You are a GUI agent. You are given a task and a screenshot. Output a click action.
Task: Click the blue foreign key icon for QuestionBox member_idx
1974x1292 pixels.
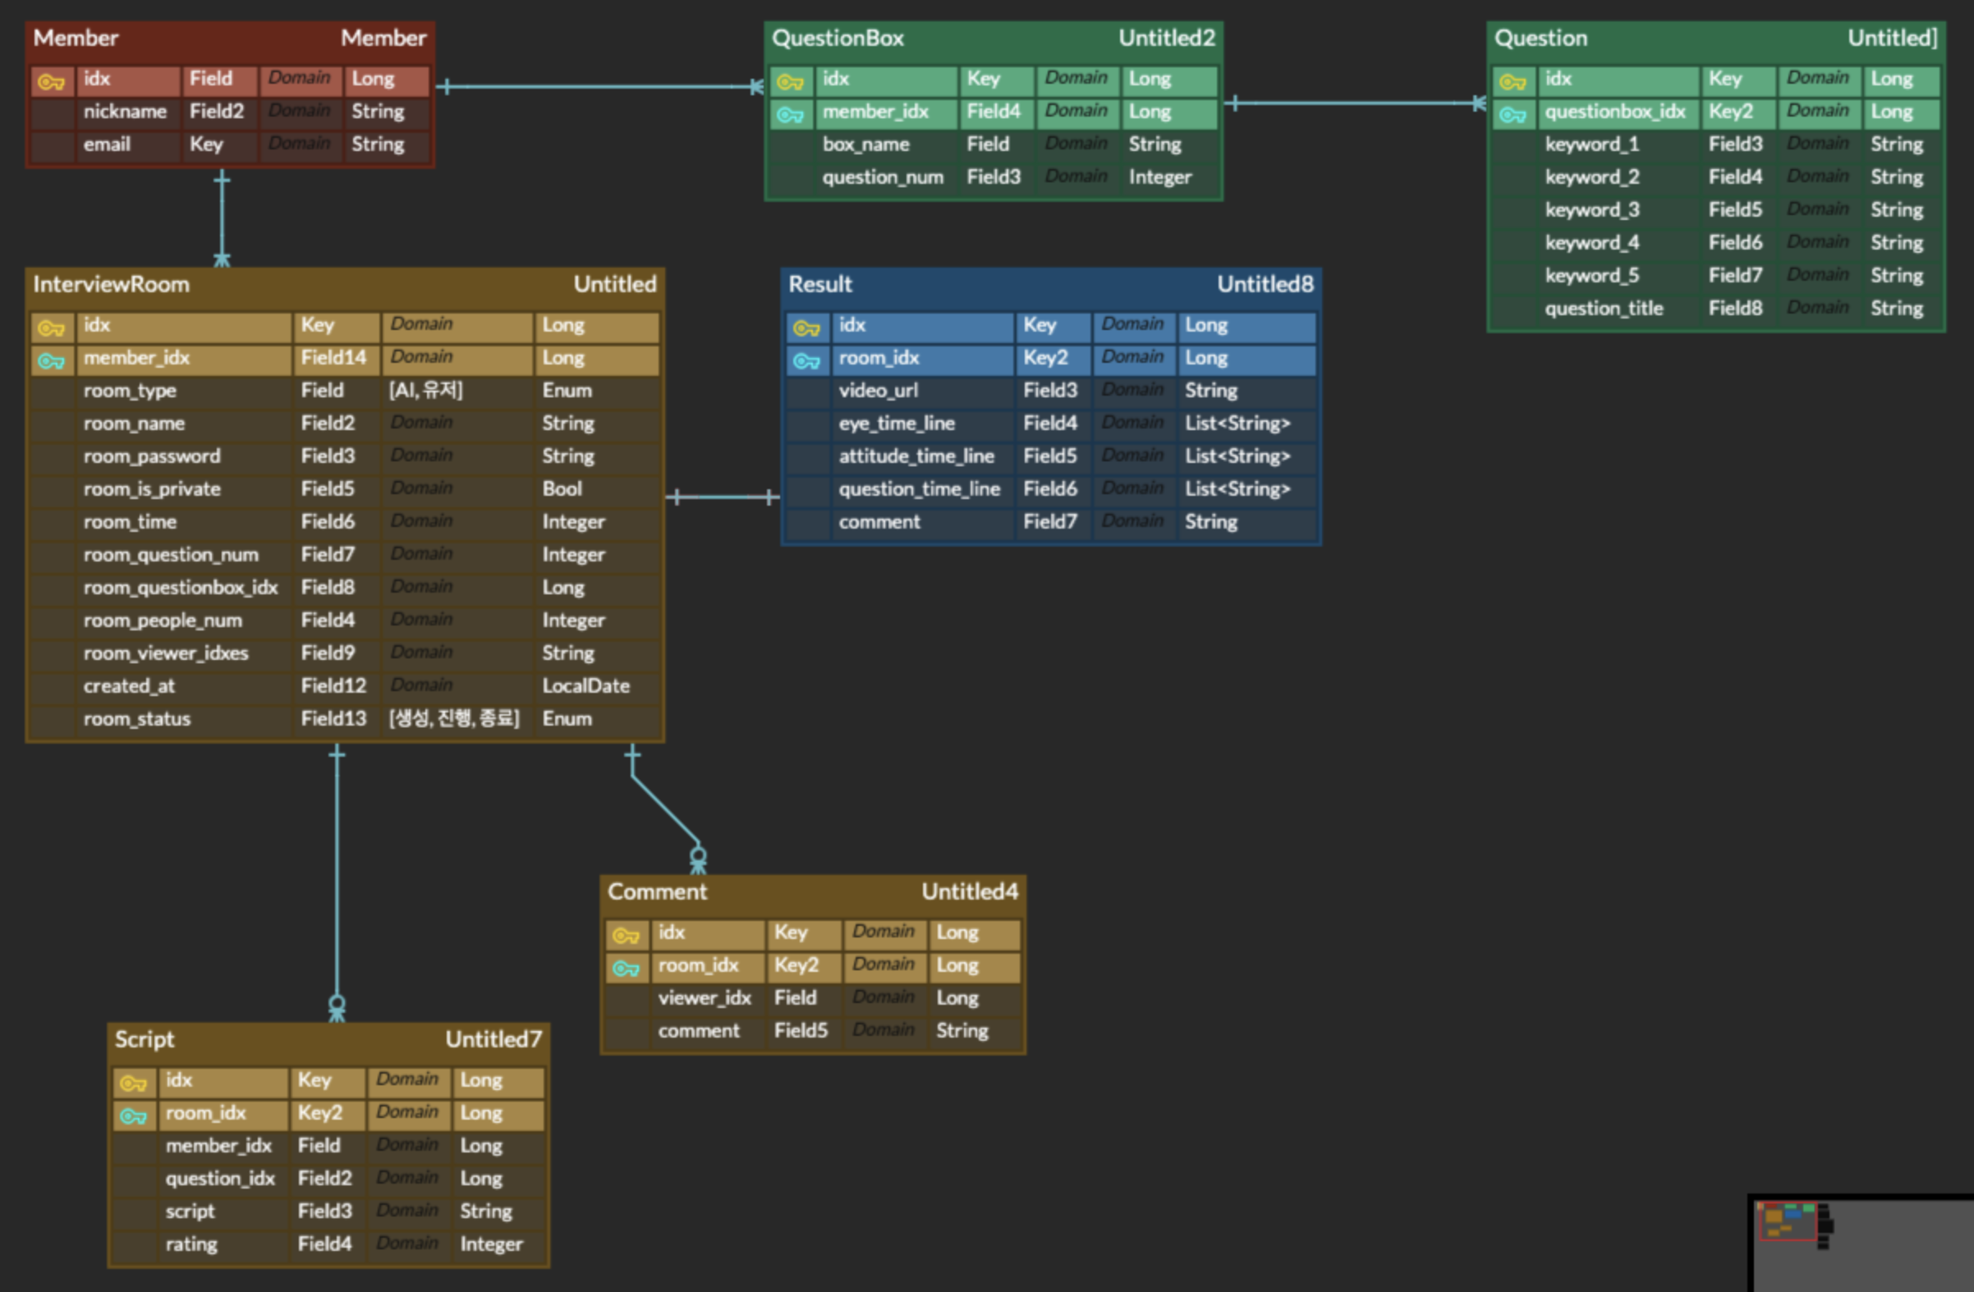coord(790,114)
